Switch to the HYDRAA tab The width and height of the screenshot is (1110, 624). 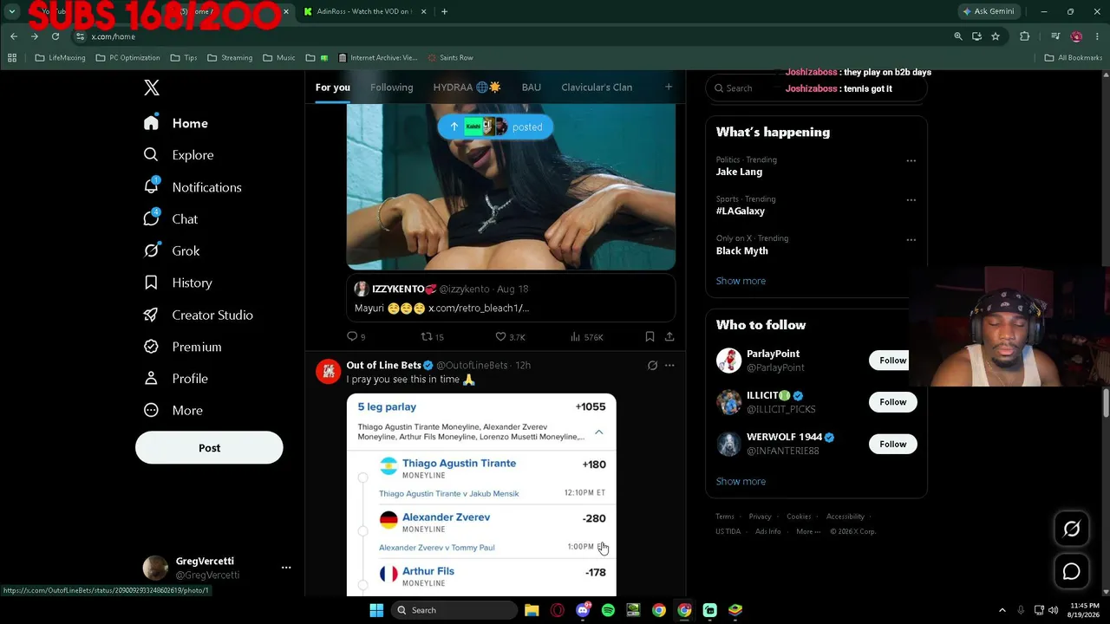(467, 88)
